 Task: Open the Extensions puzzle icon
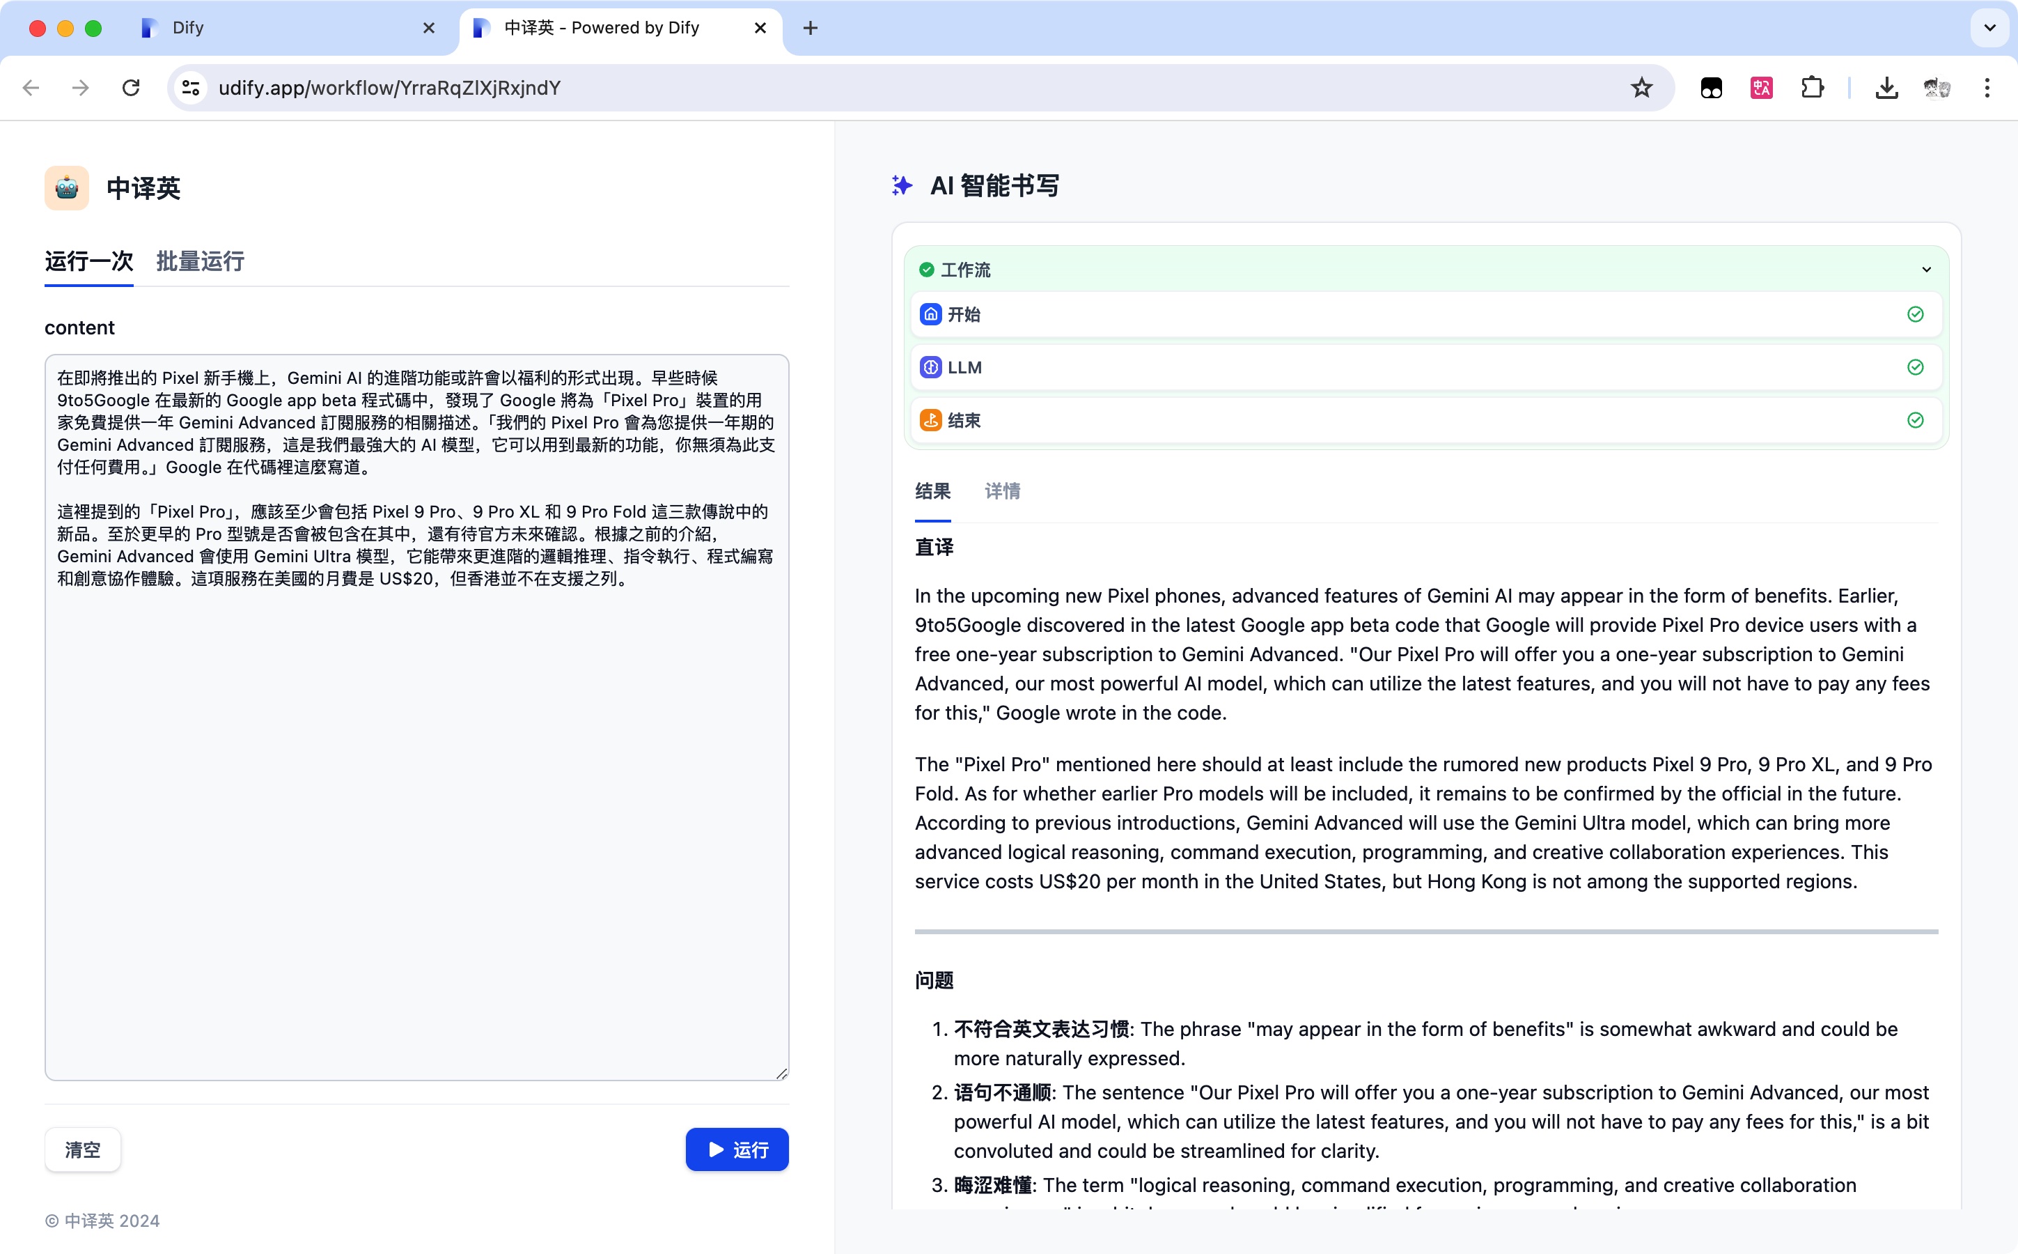click(1813, 88)
